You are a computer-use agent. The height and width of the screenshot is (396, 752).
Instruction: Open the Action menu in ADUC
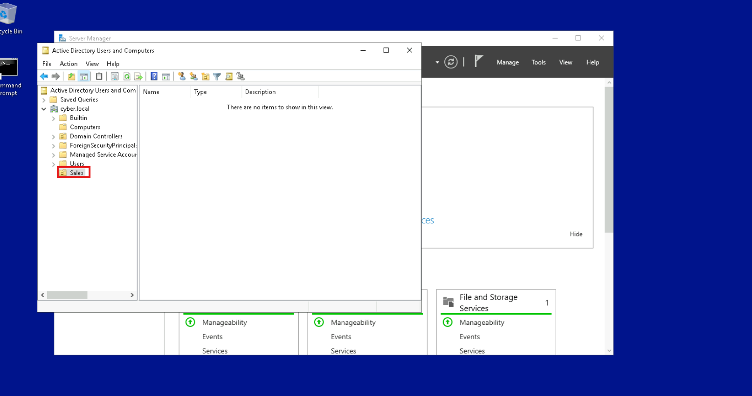point(69,64)
